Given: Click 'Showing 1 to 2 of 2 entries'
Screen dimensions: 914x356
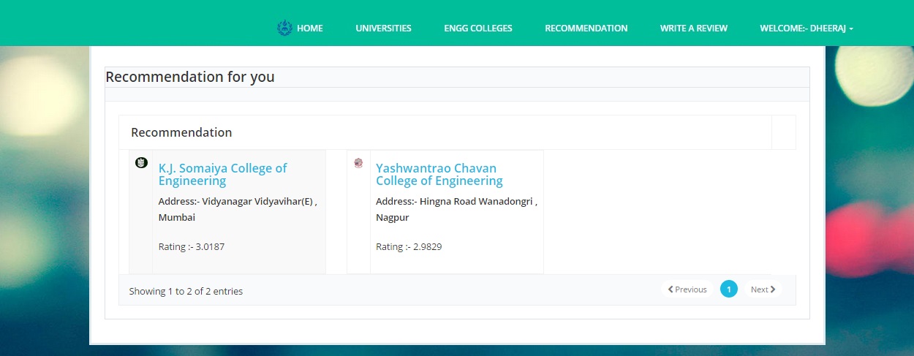Looking at the screenshot, I should click(x=186, y=291).
